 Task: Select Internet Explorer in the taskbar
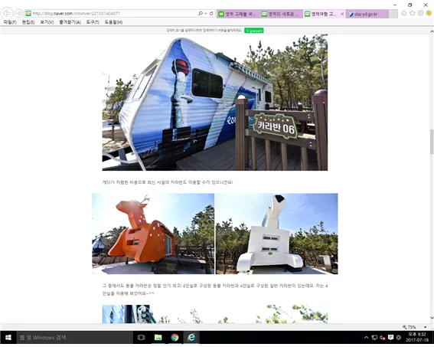191,338
